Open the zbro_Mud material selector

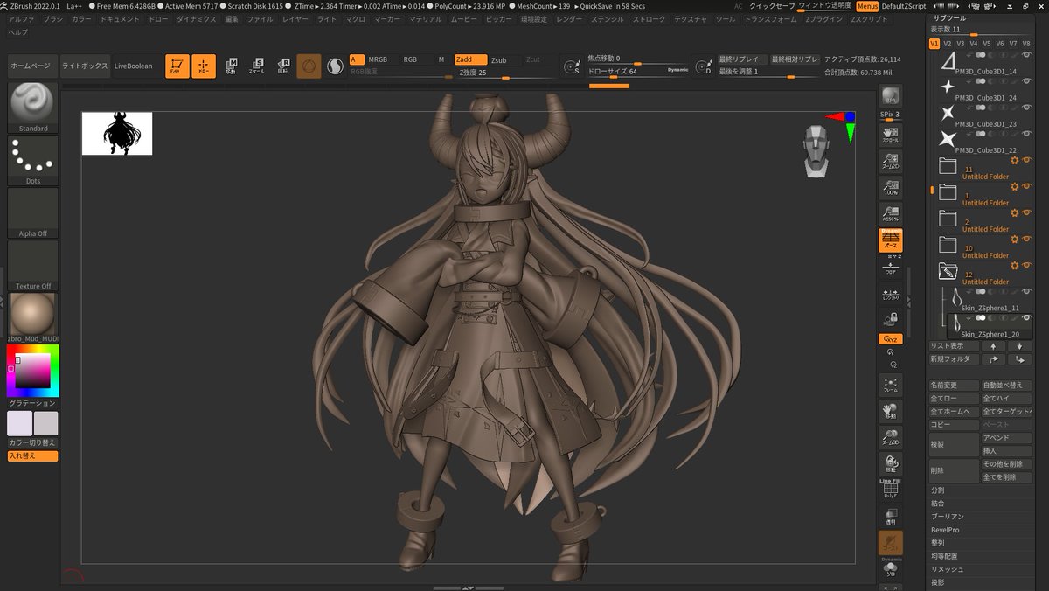[33, 317]
